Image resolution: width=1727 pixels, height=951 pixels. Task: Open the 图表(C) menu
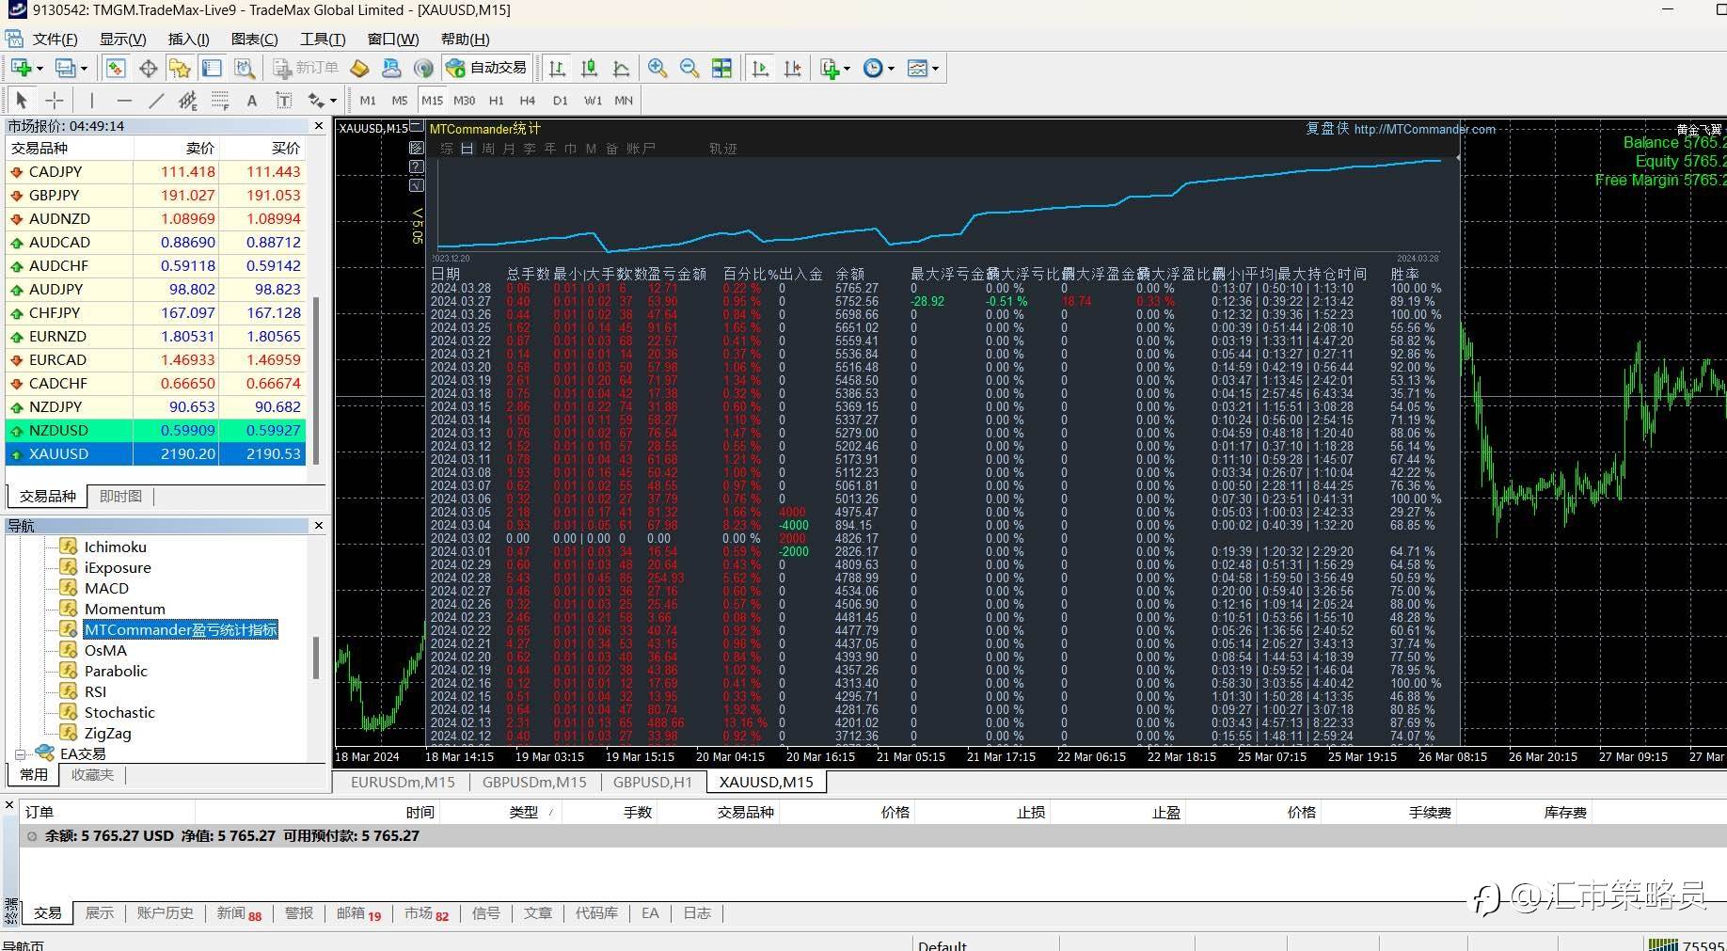pos(254,40)
